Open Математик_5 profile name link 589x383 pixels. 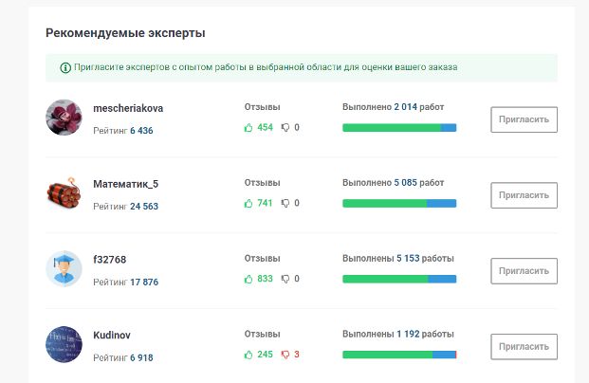tap(125, 183)
